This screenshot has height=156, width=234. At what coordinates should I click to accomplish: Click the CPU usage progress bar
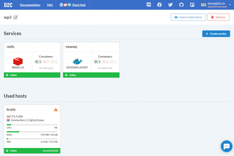(x=32, y=125)
